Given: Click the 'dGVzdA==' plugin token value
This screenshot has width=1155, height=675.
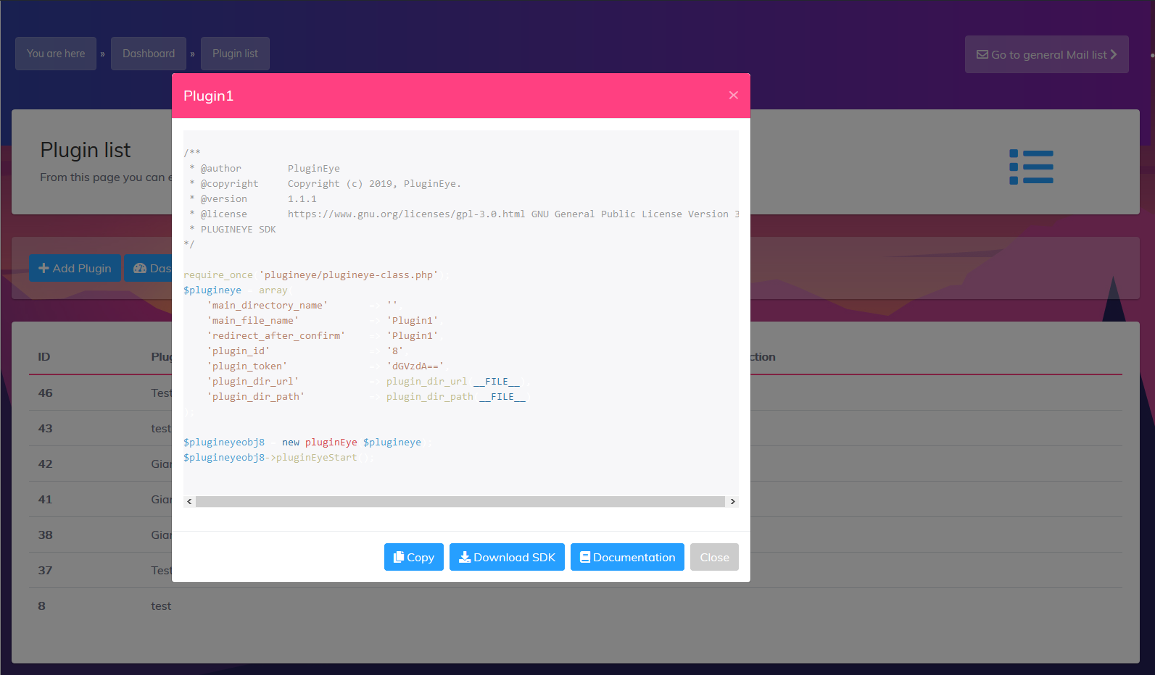Looking at the screenshot, I should (x=415, y=366).
